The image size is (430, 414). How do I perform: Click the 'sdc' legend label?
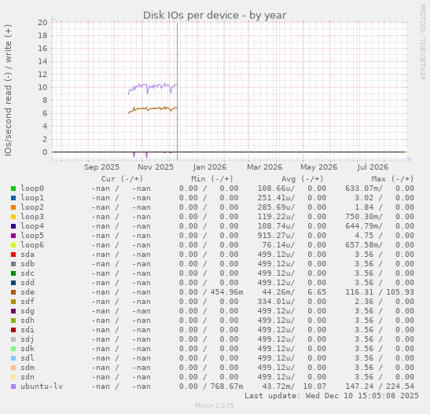pos(28,273)
